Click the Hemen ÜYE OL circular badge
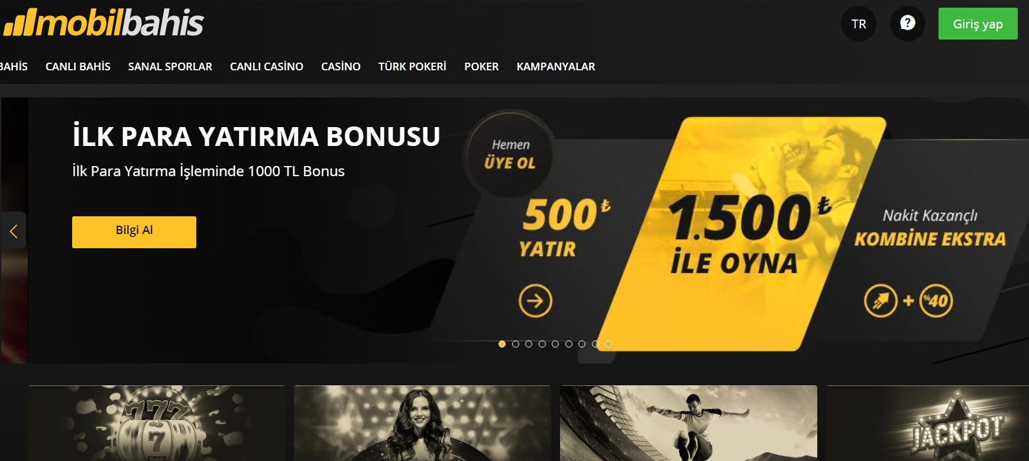1029x461 pixels. point(510,154)
